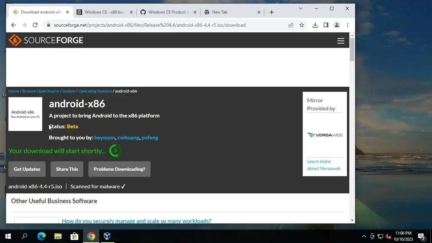
Task: Open the Windows Start menu
Action: tap(8, 236)
